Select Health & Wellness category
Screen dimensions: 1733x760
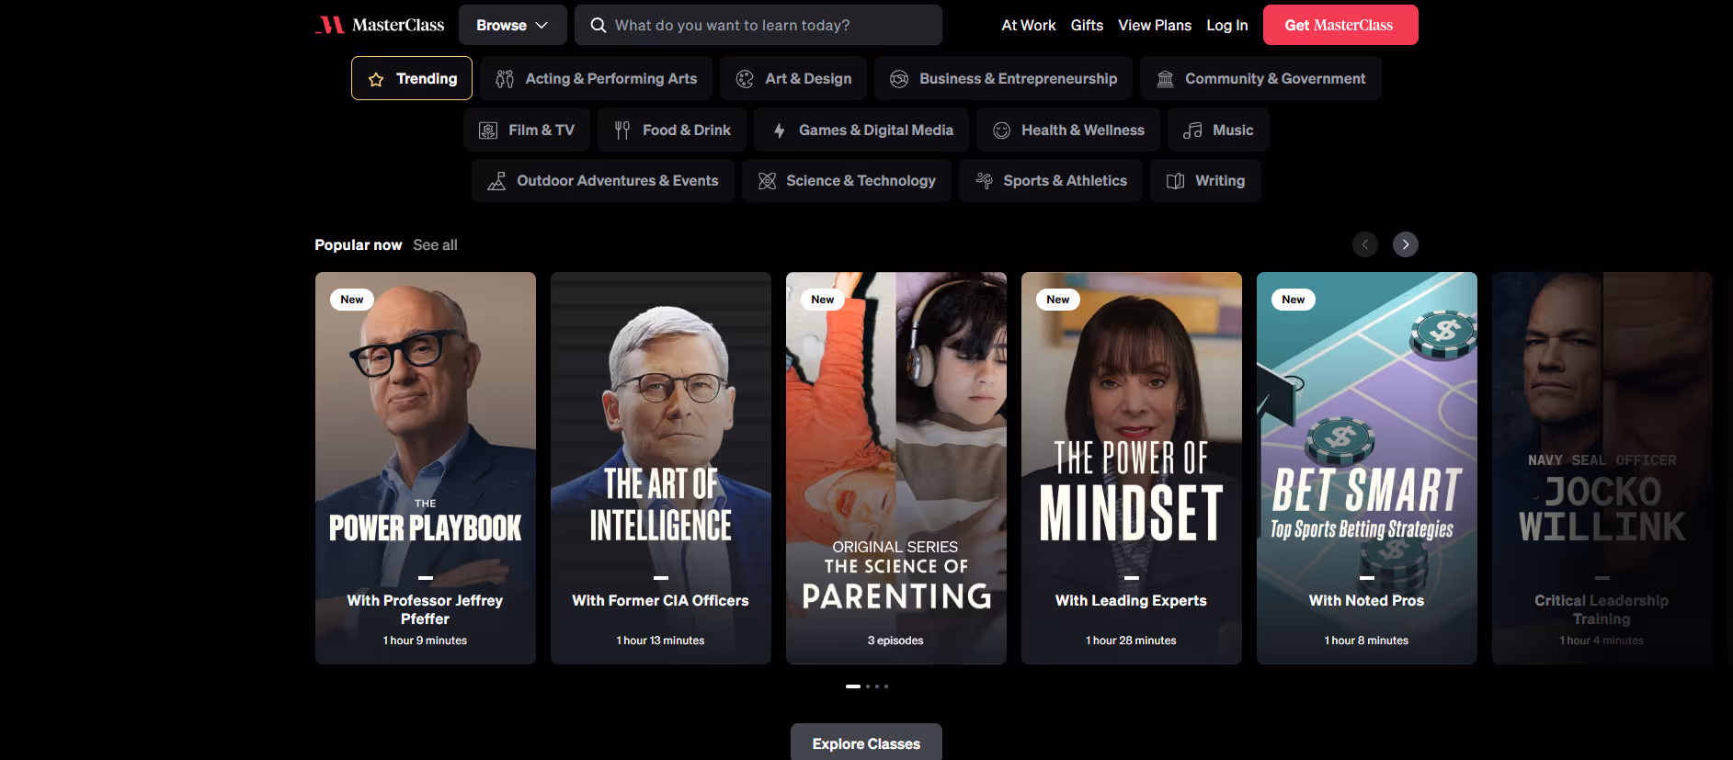click(x=1068, y=130)
